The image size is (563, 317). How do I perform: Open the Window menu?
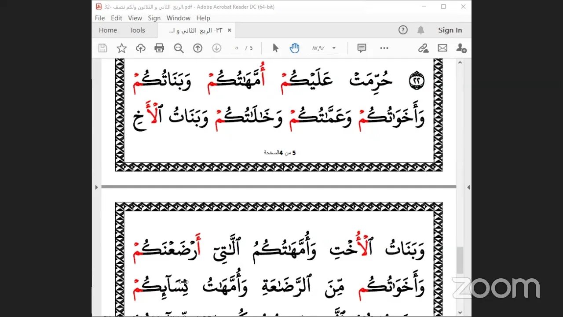[x=179, y=18]
